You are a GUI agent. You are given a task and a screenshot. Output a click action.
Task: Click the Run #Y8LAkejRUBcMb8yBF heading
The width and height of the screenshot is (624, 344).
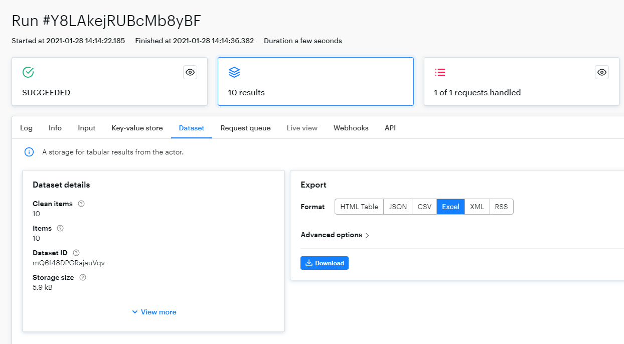click(106, 21)
